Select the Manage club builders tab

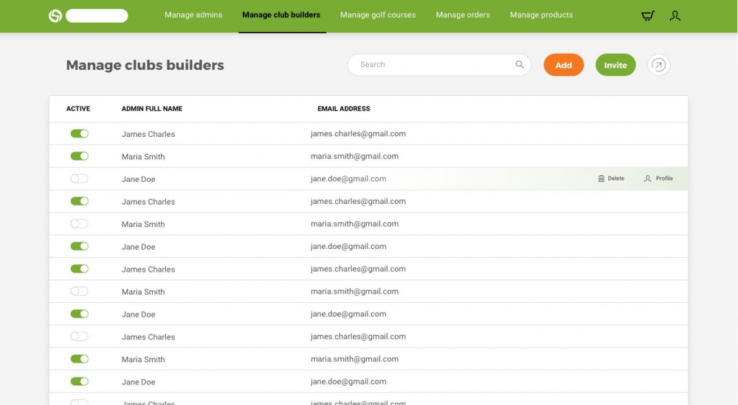point(281,15)
